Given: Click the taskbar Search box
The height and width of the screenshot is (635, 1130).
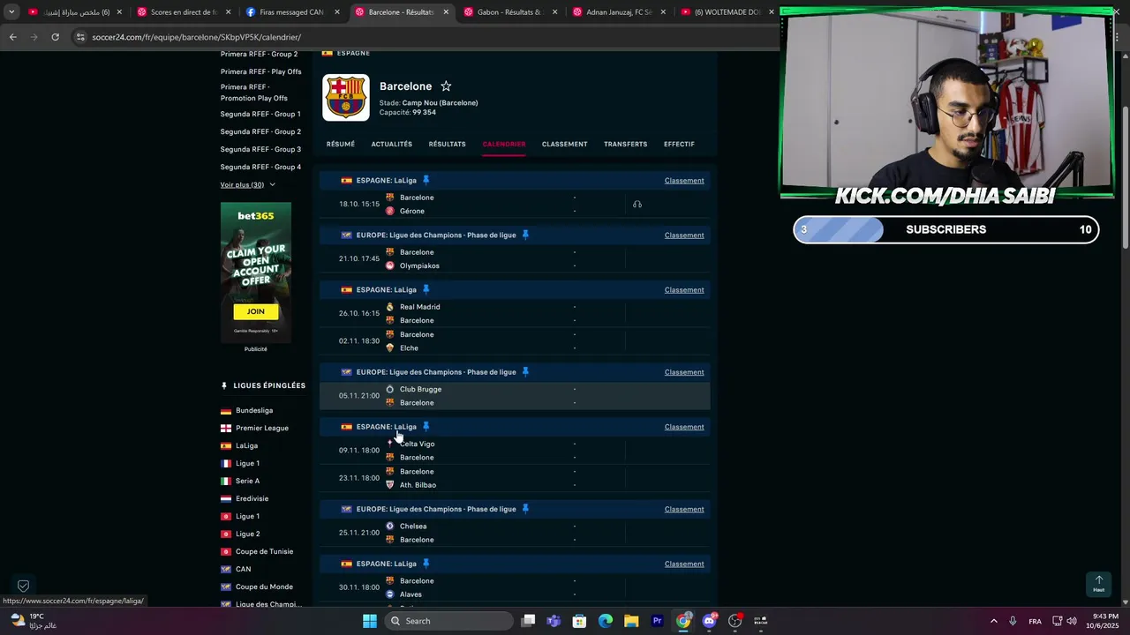Looking at the screenshot, I should click(449, 621).
